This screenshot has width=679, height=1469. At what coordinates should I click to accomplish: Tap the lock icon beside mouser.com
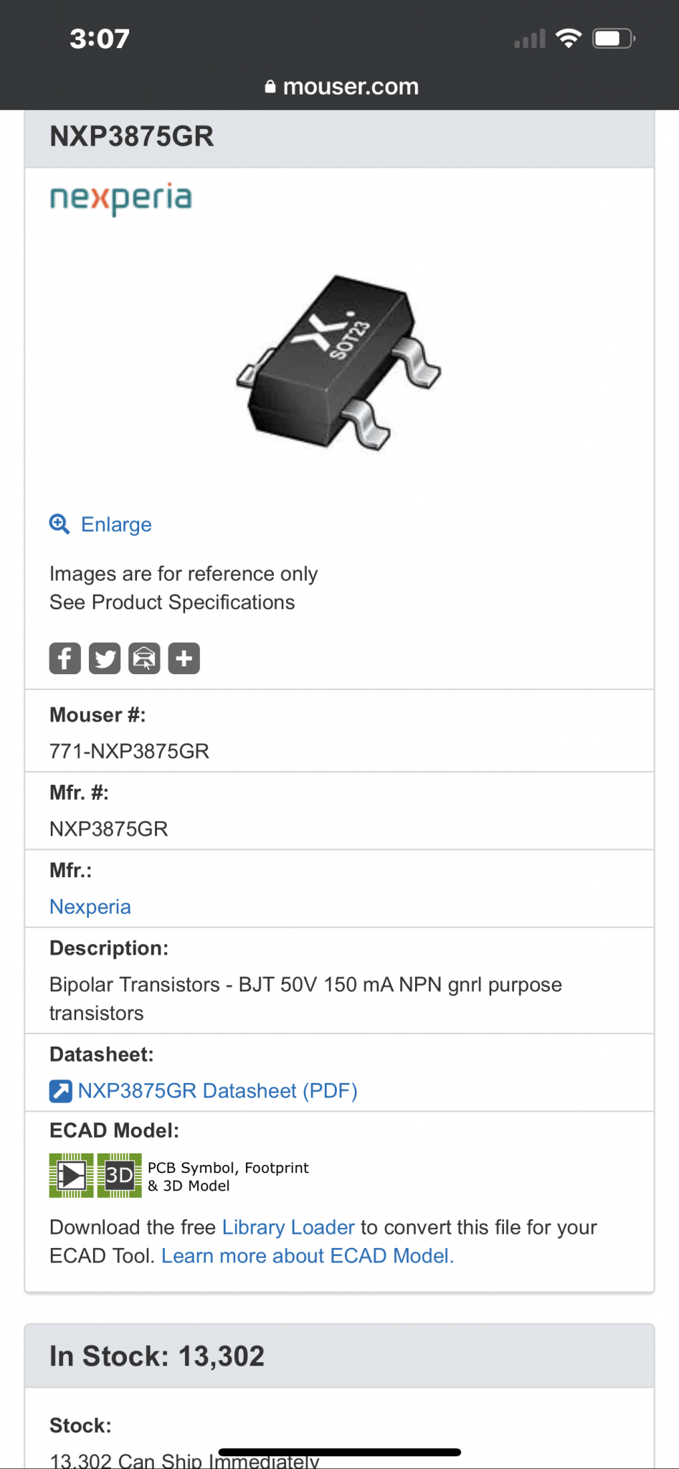coord(270,87)
